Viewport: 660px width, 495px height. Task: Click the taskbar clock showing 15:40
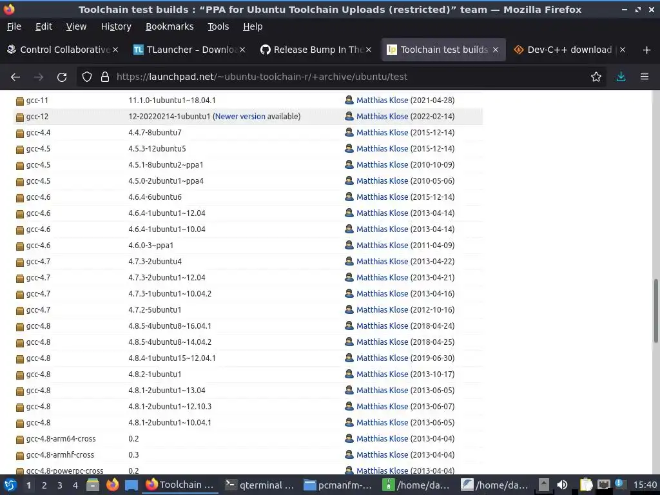[x=645, y=485]
